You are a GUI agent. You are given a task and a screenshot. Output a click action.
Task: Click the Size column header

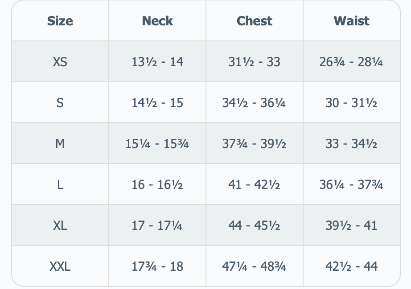click(60, 21)
